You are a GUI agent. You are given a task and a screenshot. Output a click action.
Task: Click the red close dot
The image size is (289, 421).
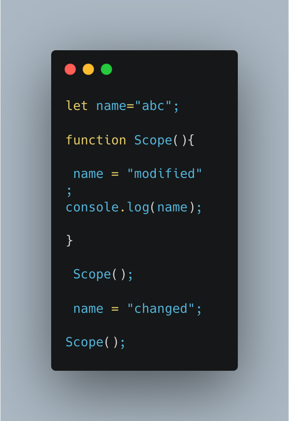(x=70, y=69)
